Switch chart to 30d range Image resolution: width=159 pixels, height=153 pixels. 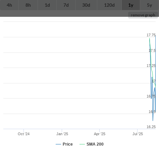(x=86, y=5)
